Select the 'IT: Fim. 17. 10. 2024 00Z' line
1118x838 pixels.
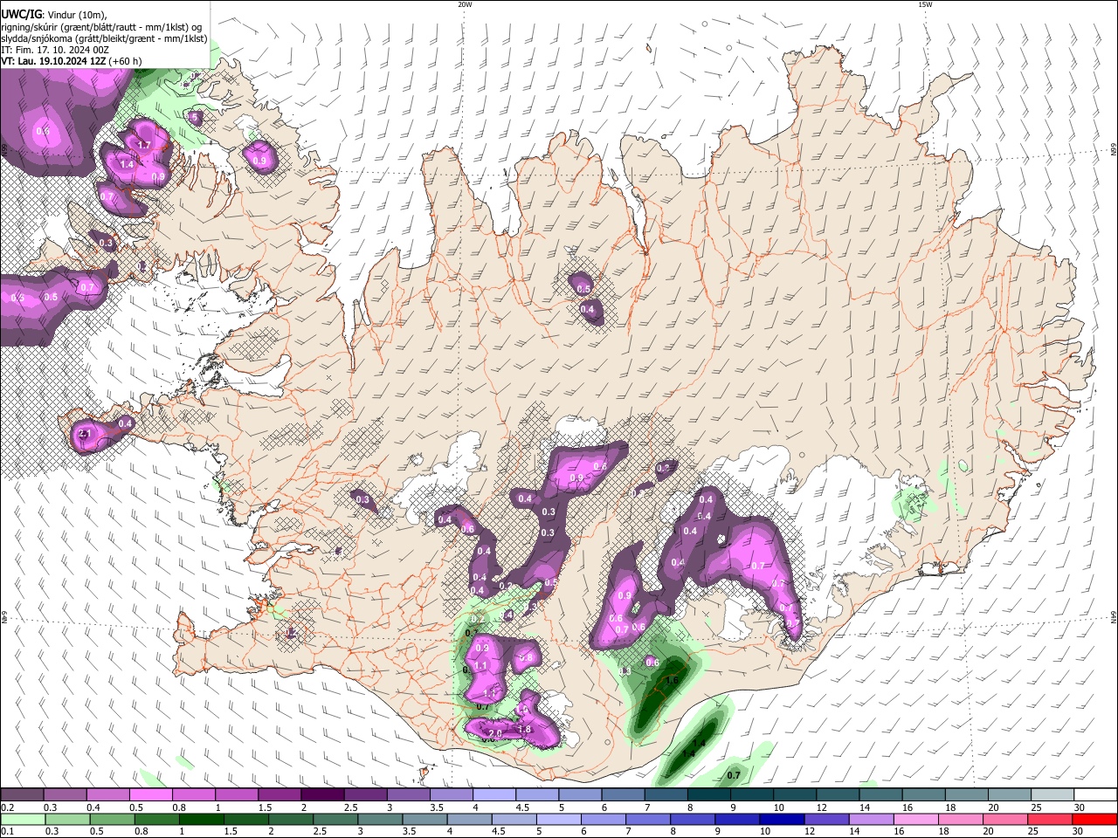click(x=55, y=51)
